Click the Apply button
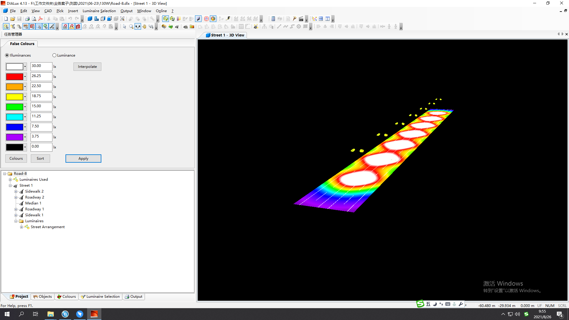The width and height of the screenshot is (569, 320). tap(83, 159)
